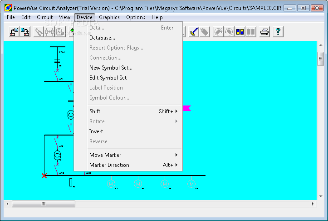Viewport: 328px width, 221px height.
Task: Click the horizontal scrollbar thumb
Action: coord(44,204)
